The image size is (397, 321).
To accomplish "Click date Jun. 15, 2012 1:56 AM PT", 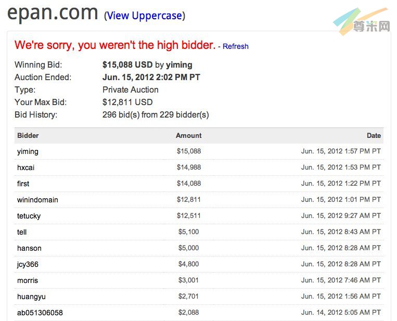I will coord(341,296).
